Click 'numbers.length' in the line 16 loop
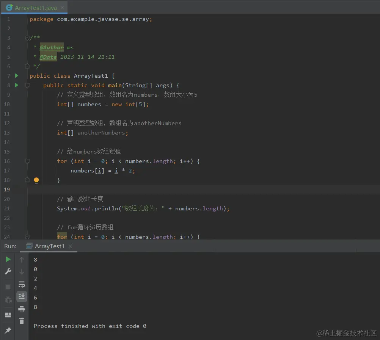Image resolution: width=380 pixels, height=340 pixels. 149,161
